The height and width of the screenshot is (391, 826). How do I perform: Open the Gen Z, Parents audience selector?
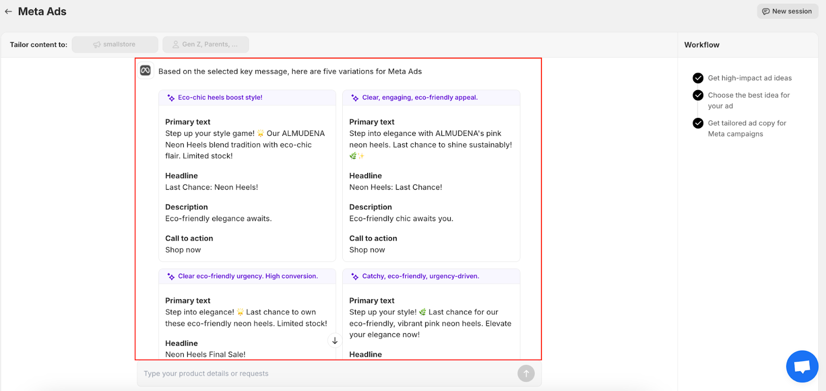click(205, 44)
